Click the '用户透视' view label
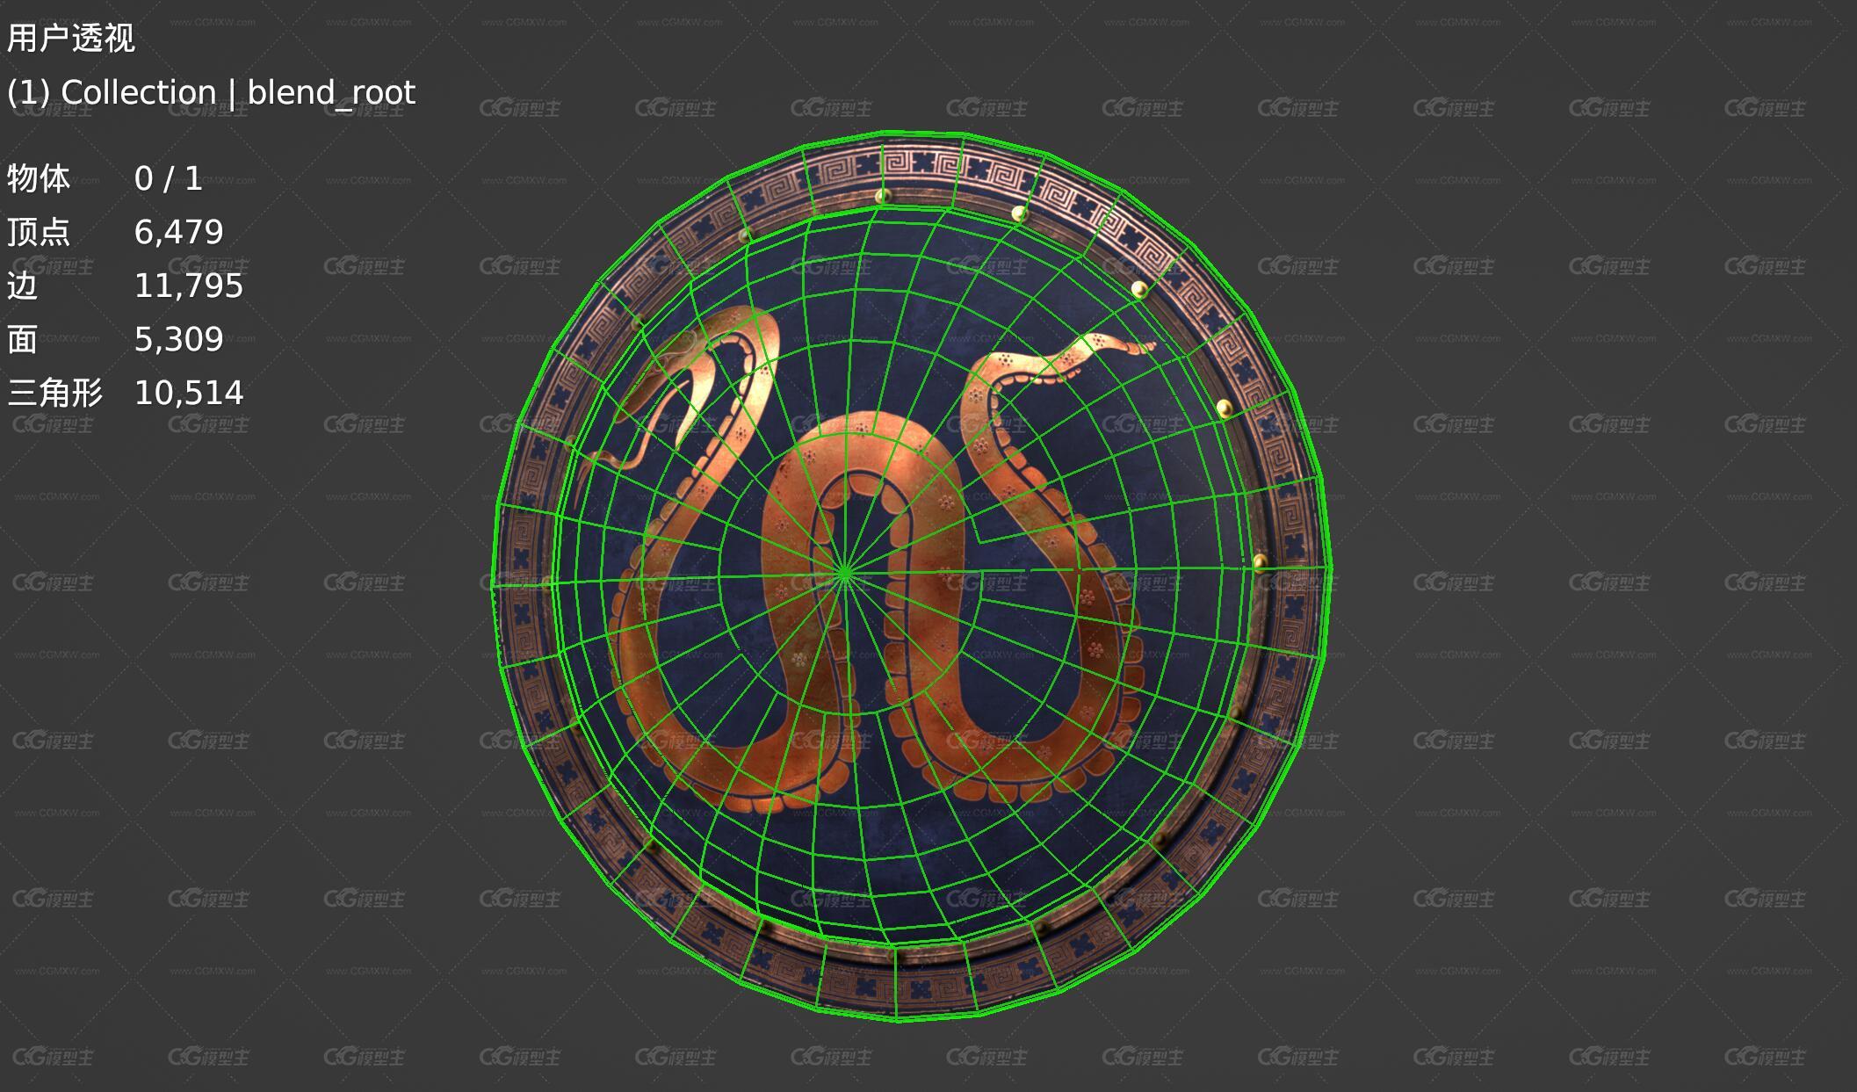 point(71,39)
